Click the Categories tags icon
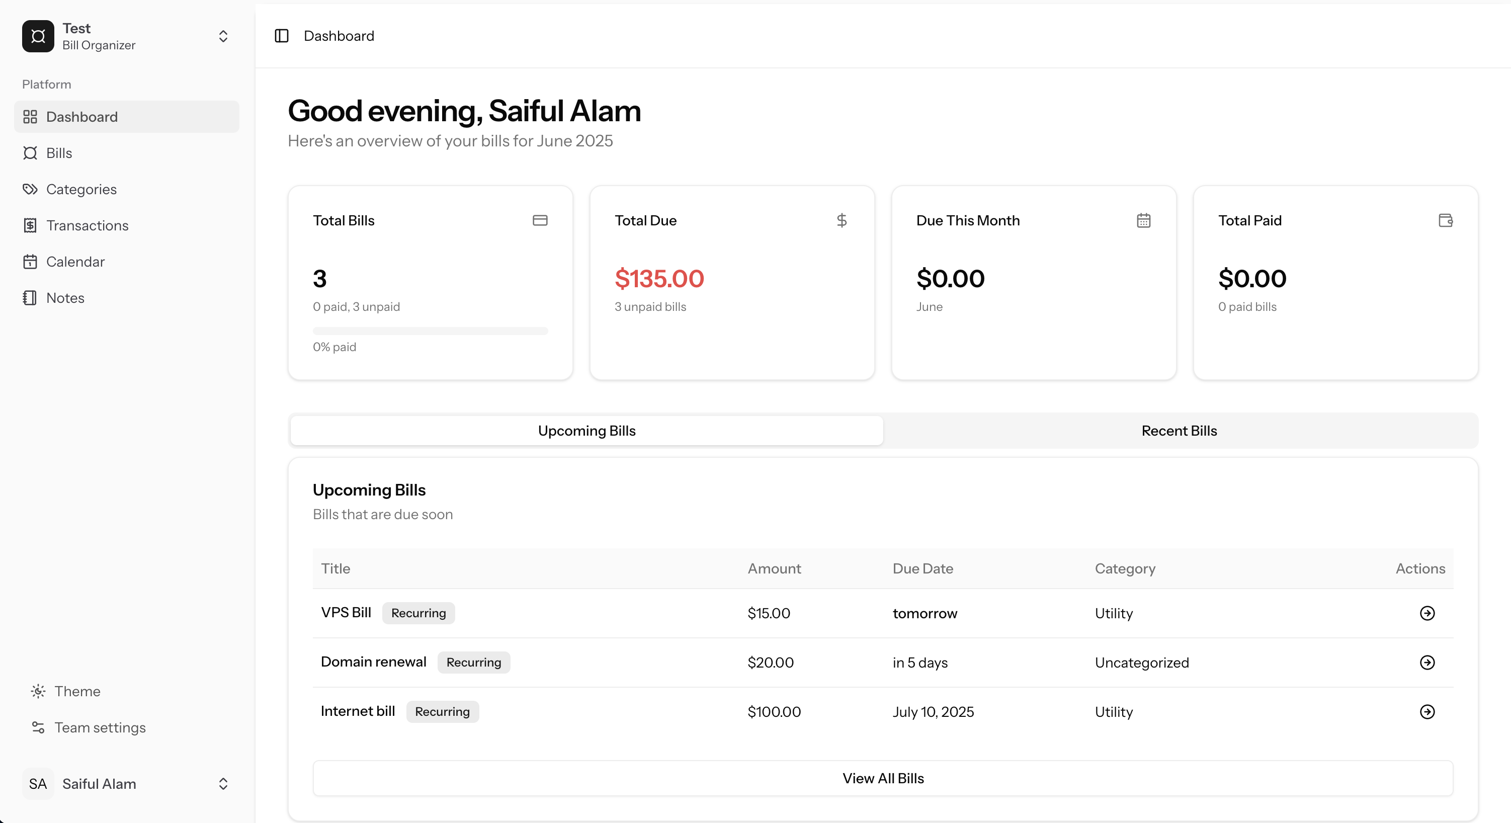This screenshot has height=823, width=1511. (30, 190)
